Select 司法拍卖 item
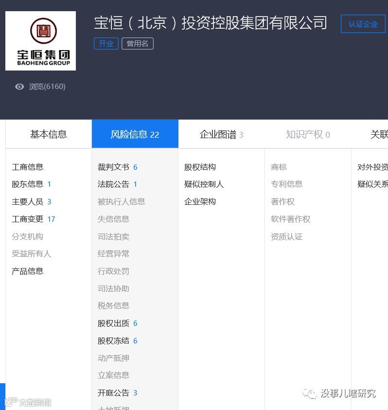The height and width of the screenshot is (410, 388). (113, 236)
